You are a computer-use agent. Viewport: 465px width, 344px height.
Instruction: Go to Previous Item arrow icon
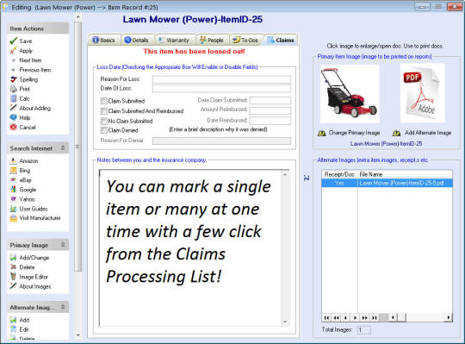(x=13, y=70)
